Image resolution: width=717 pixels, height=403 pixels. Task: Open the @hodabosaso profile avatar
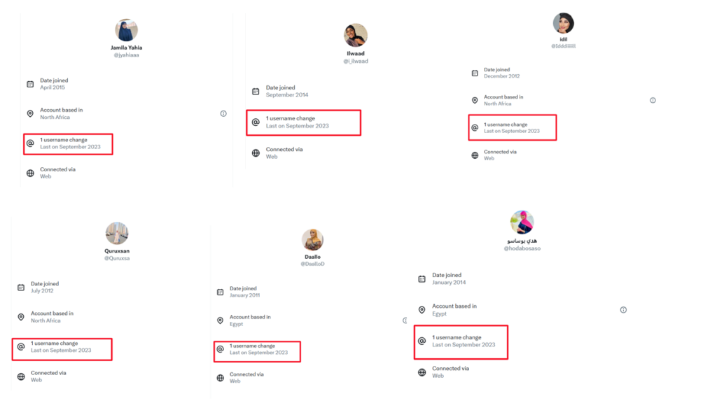coord(522,222)
